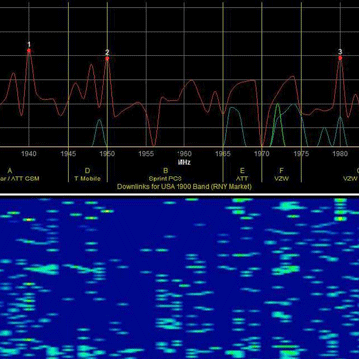Click the 1980 frequency axis label

340,154
